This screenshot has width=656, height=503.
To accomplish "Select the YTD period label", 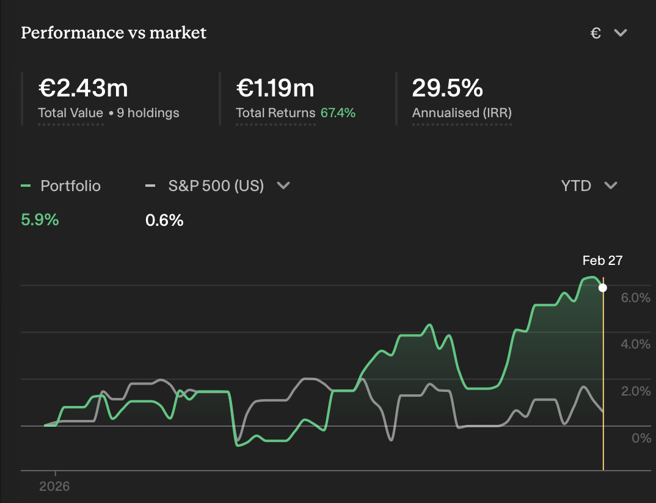I will click(x=576, y=186).
